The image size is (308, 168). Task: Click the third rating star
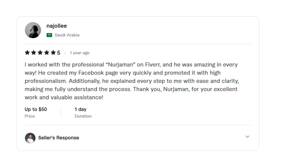(x=40, y=52)
